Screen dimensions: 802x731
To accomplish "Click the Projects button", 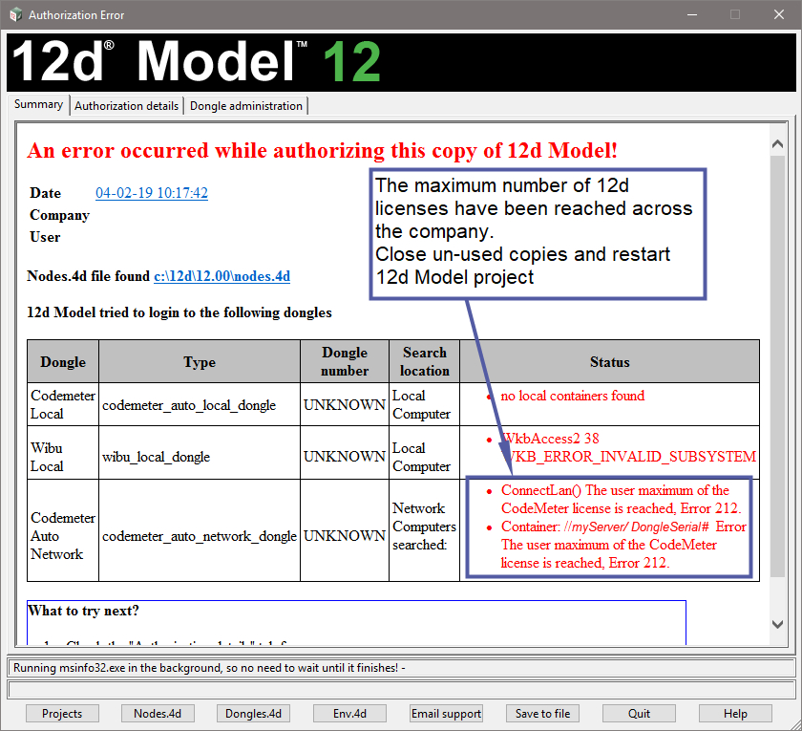I will 62,714.
